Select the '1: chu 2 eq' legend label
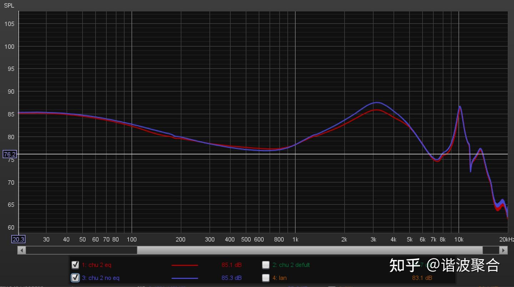Viewport: 514px width, 287px height. 96,265
